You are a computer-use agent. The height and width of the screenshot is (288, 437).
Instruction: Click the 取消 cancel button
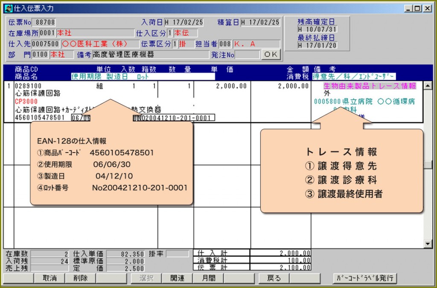point(49,278)
